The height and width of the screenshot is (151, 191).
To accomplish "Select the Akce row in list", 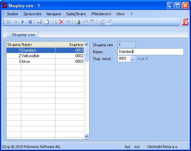I will [x=45, y=61].
